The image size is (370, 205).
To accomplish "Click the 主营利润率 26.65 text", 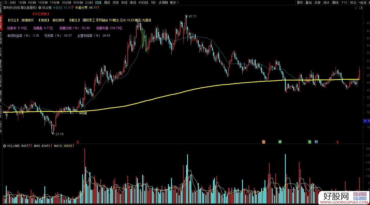I will click(x=94, y=36).
